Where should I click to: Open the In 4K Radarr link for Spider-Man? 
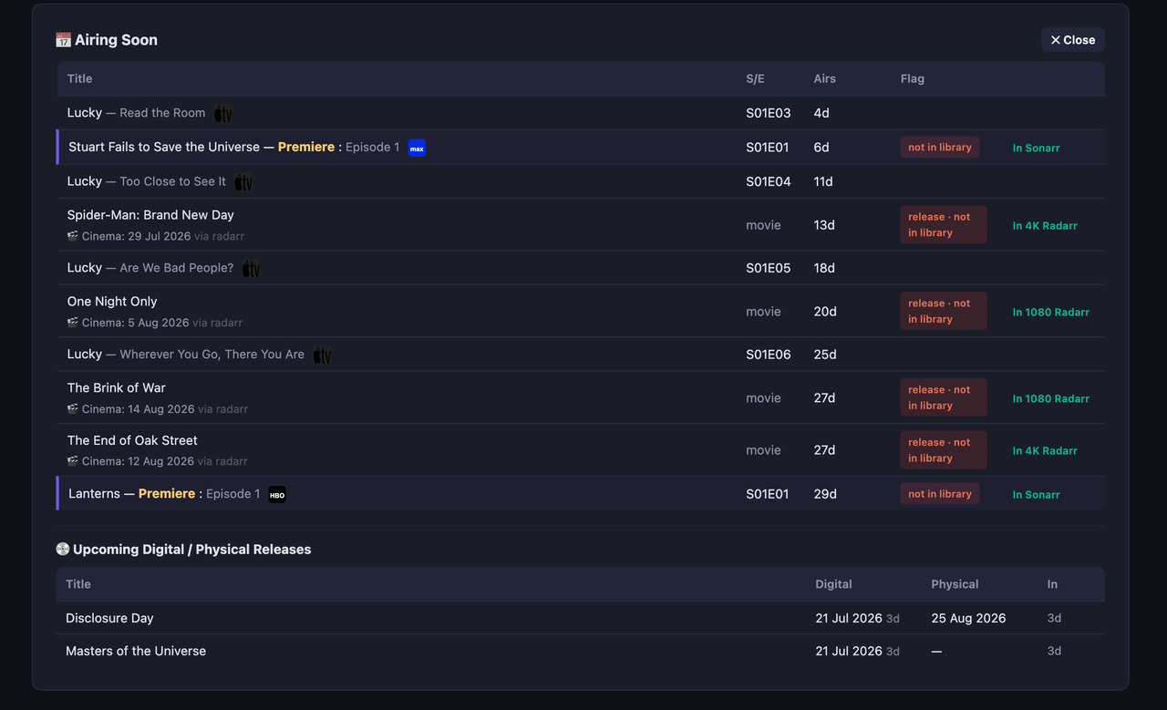point(1045,225)
